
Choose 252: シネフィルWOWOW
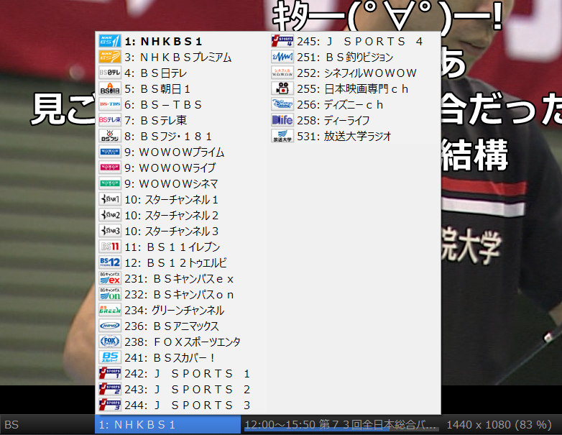[354, 73]
